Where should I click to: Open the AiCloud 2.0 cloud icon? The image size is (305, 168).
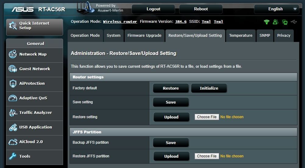pos(13,142)
